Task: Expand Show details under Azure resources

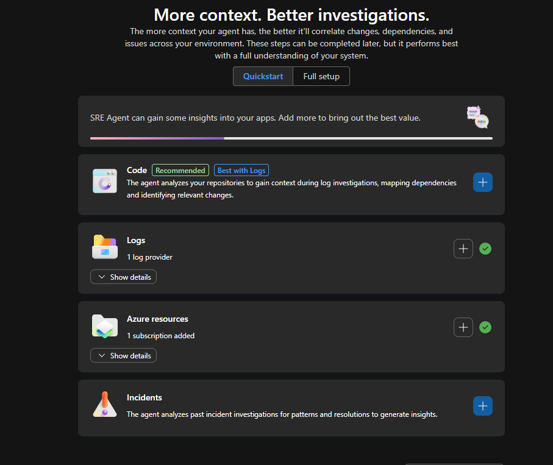Action: [123, 355]
